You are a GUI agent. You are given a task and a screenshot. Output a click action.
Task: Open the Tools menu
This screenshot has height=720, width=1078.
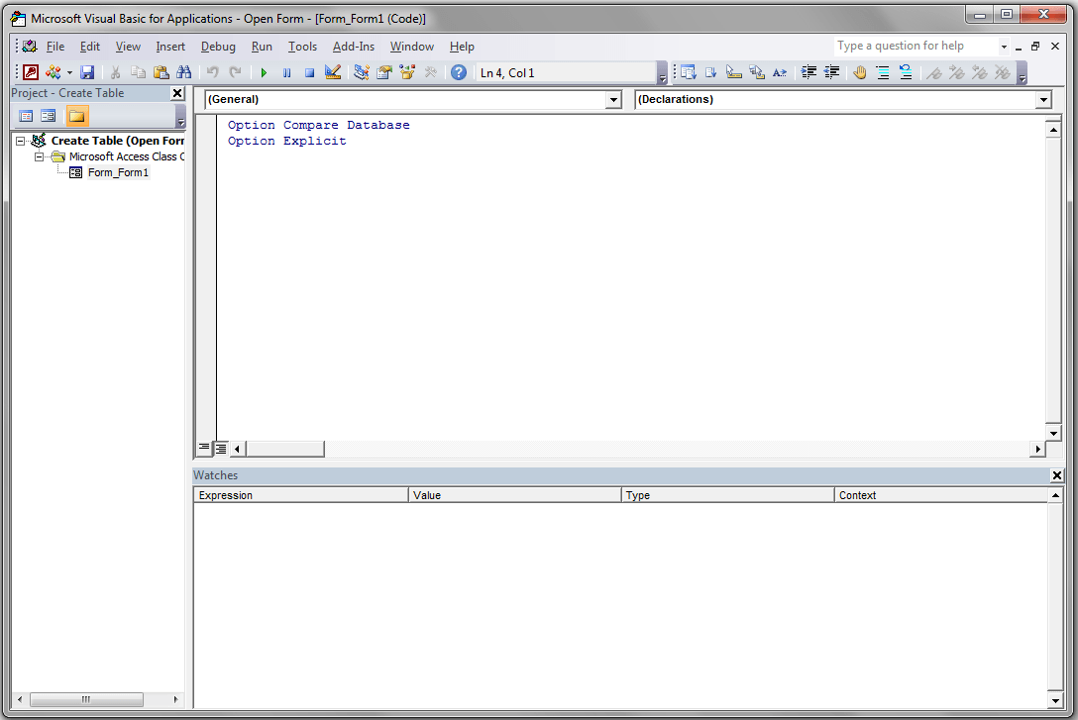pyautogui.click(x=302, y=46)
